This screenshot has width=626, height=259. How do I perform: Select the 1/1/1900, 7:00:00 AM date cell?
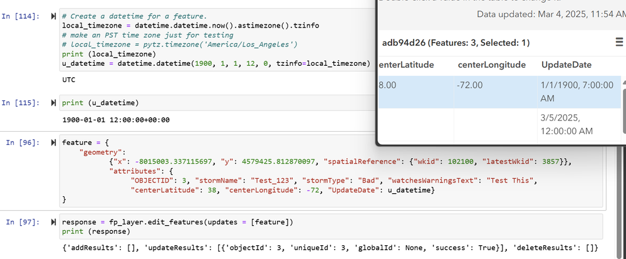579,92
